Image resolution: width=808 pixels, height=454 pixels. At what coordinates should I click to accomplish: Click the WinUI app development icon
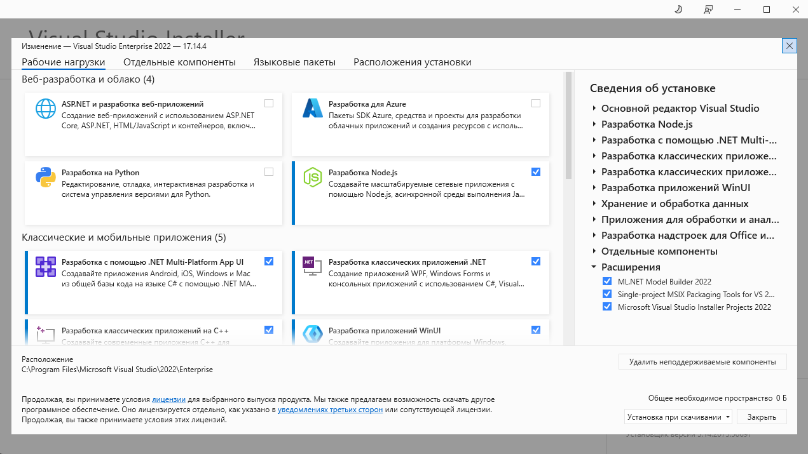pyautogui.click(x=313, y=335)
